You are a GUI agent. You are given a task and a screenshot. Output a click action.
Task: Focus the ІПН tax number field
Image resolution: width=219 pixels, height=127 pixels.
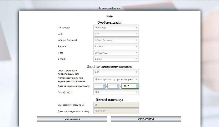click(116, 53)
